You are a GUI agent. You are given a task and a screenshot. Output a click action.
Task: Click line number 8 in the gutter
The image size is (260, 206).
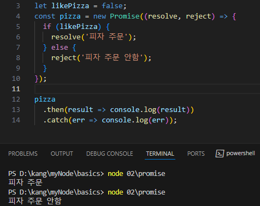[x=18, y=58]
